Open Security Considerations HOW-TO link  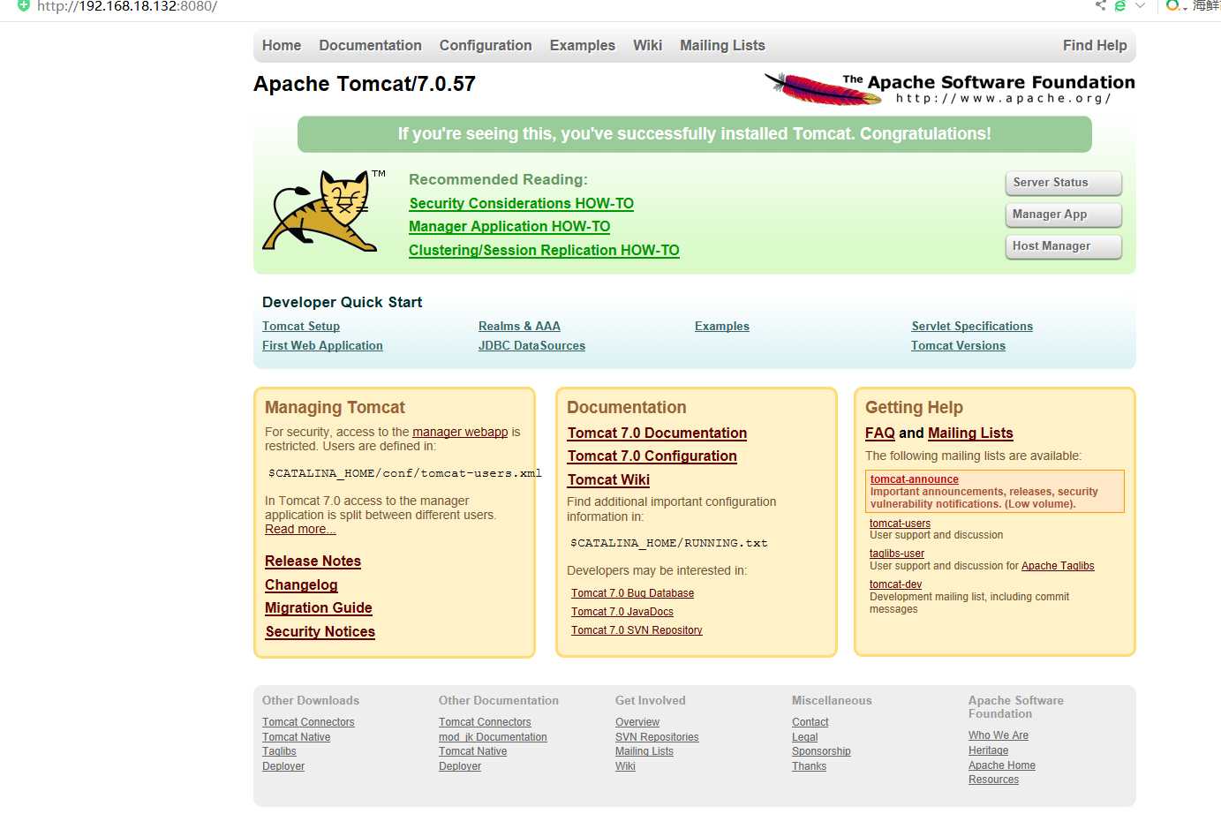(522, 203)
